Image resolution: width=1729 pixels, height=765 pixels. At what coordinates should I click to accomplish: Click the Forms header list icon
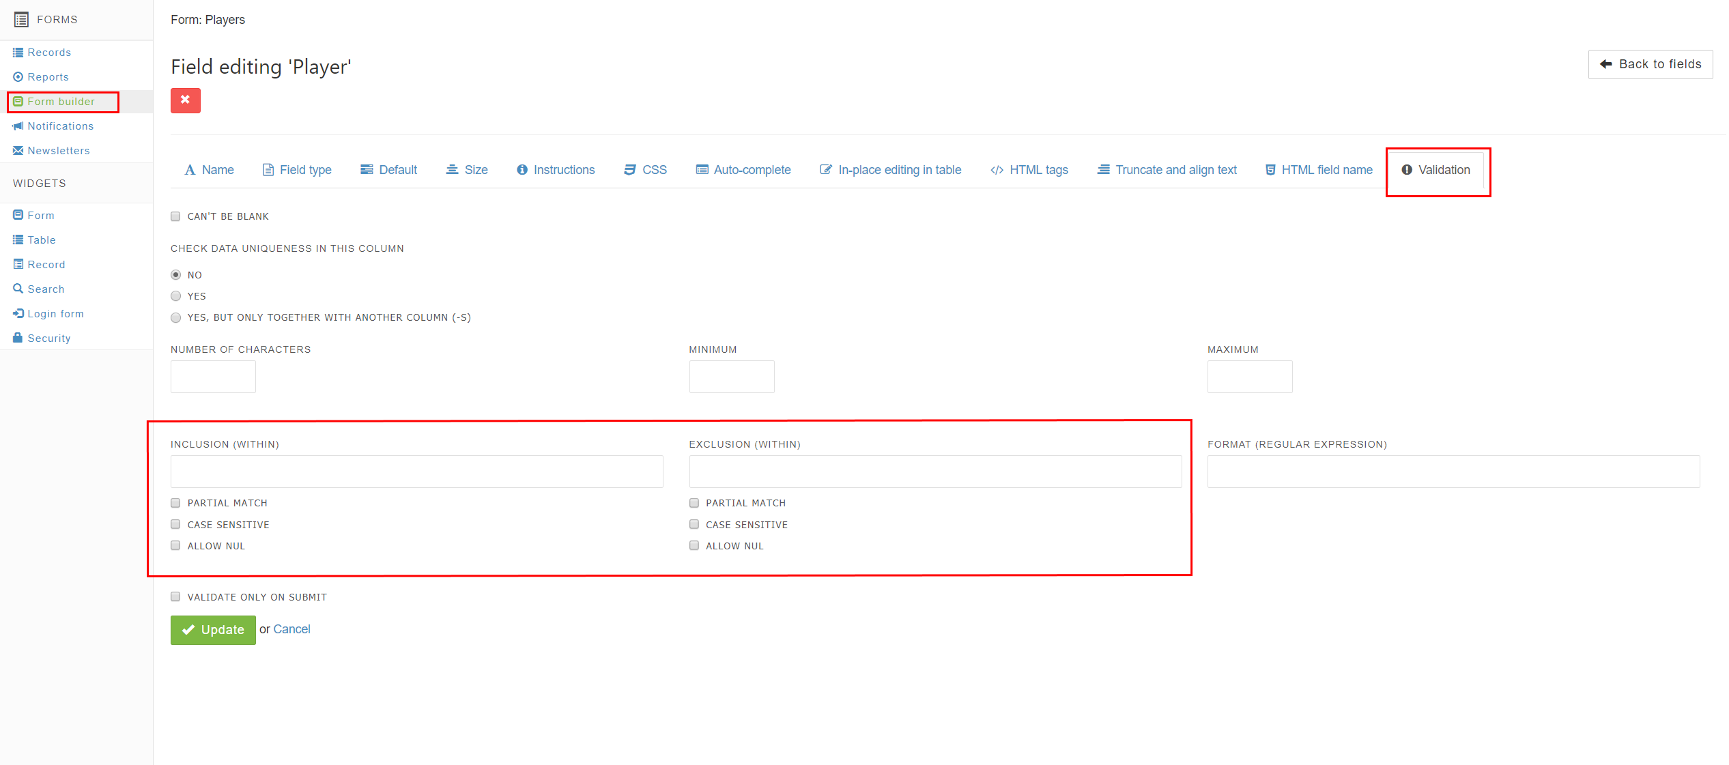click(x=21, y=20)
